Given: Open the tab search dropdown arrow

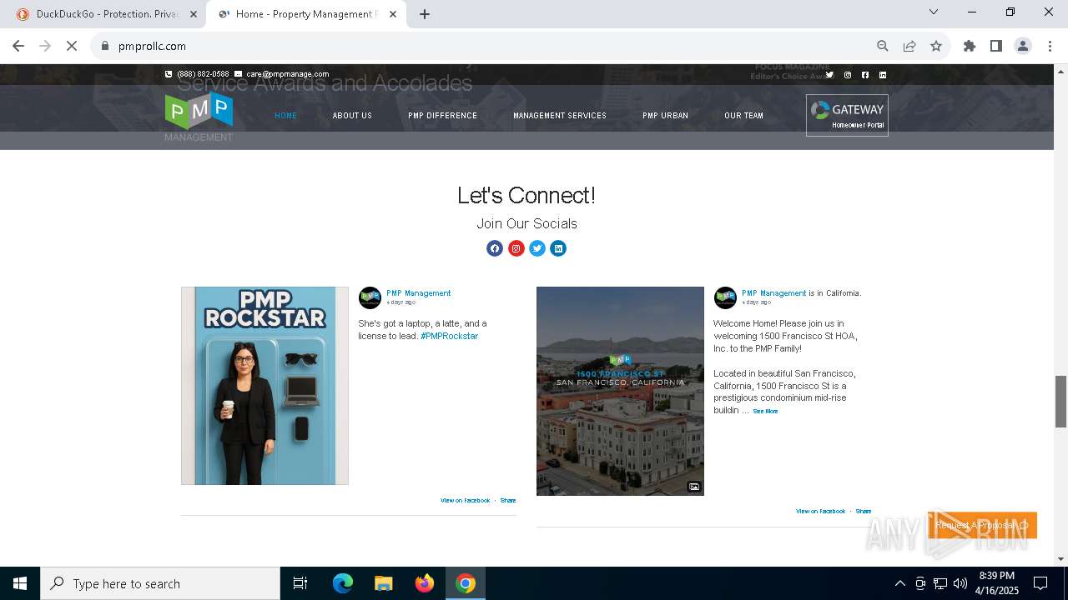Looking at the screenshot, I should 934,12.
